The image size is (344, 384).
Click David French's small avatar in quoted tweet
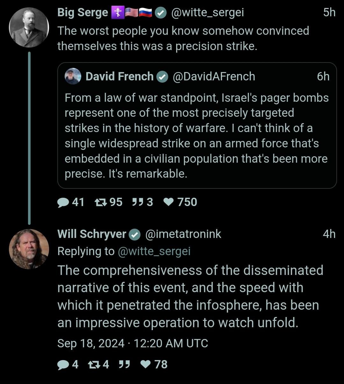click(73, 76)
